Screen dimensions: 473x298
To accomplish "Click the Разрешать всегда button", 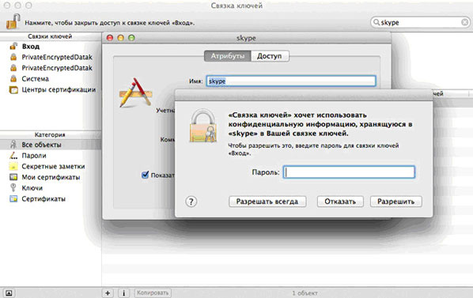I will coord(267,202).
